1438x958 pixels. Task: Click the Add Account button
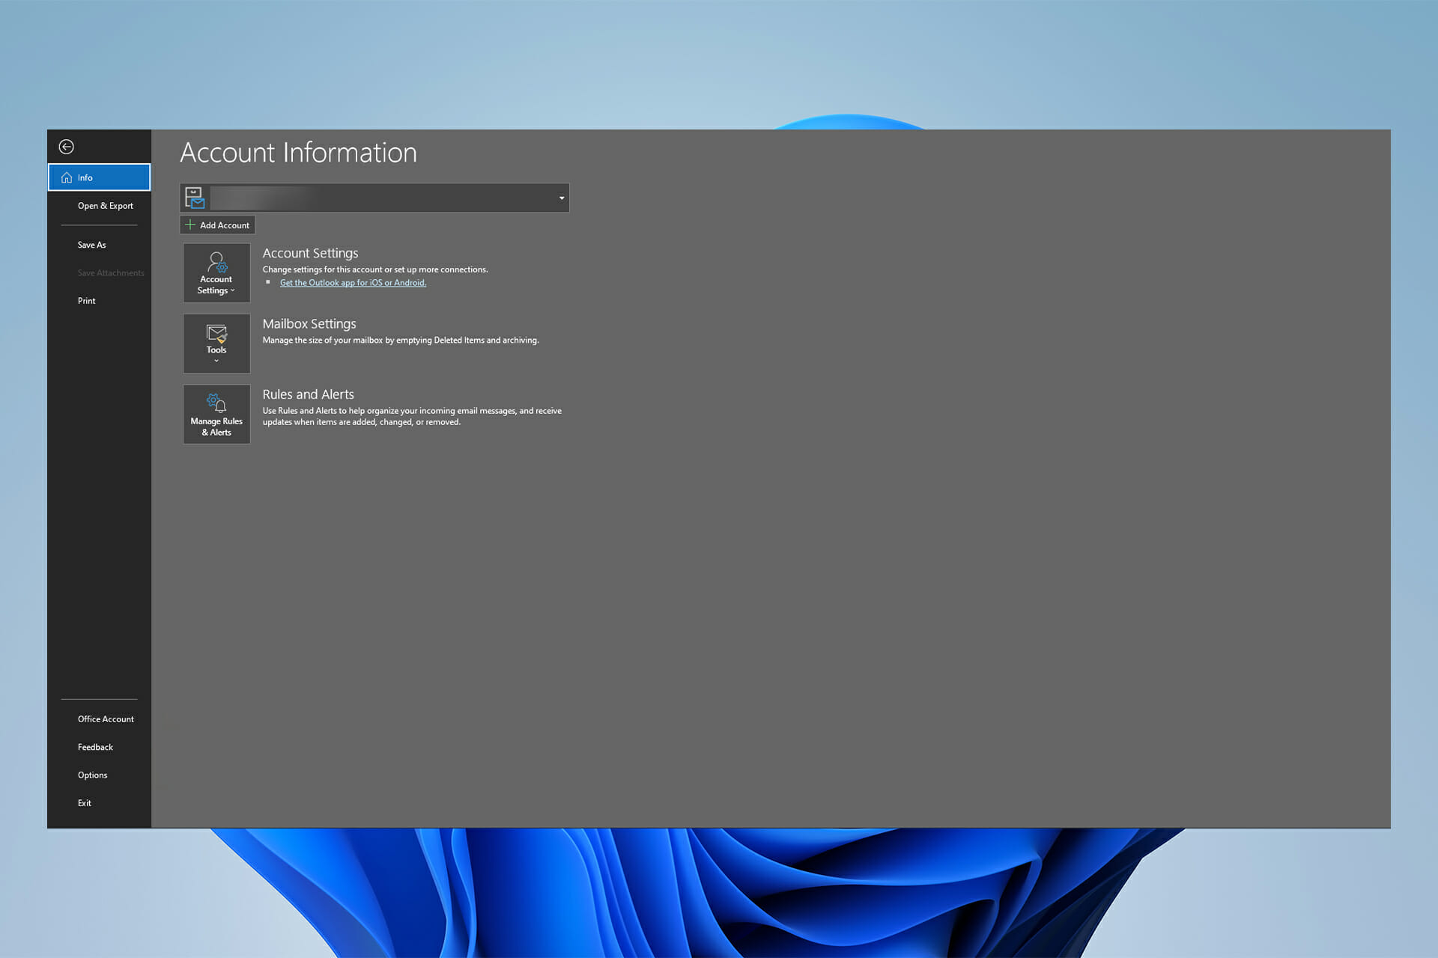point(217,225)
